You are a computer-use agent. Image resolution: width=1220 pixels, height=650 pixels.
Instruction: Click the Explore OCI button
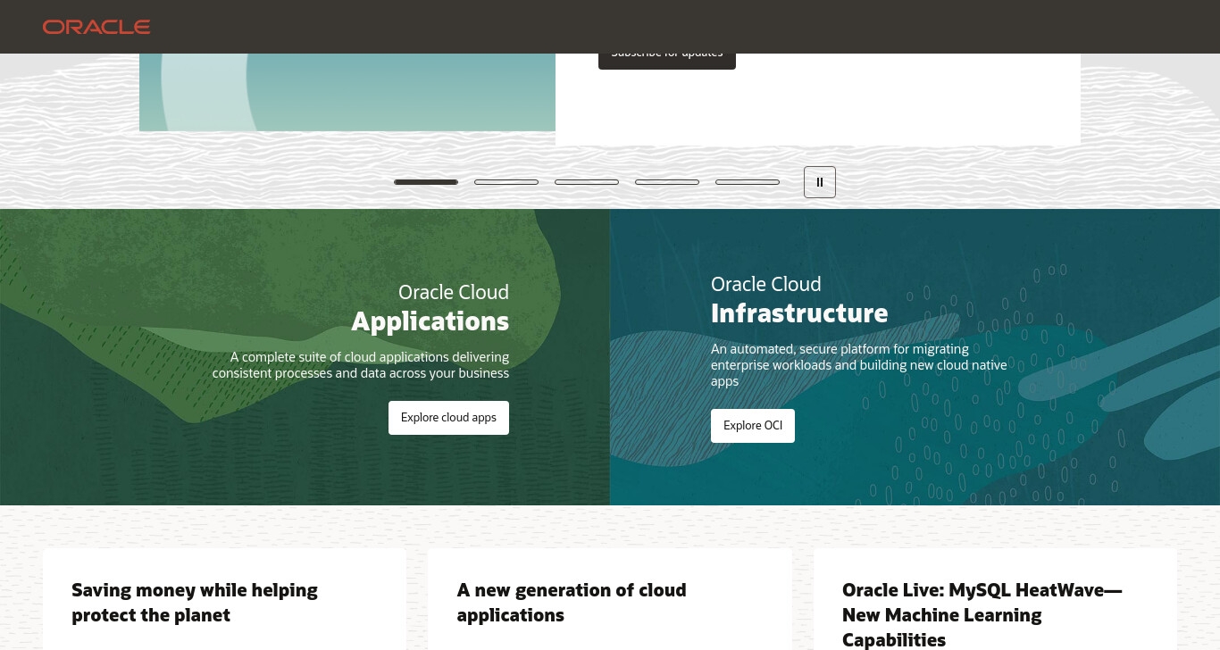tap(753, 426)
